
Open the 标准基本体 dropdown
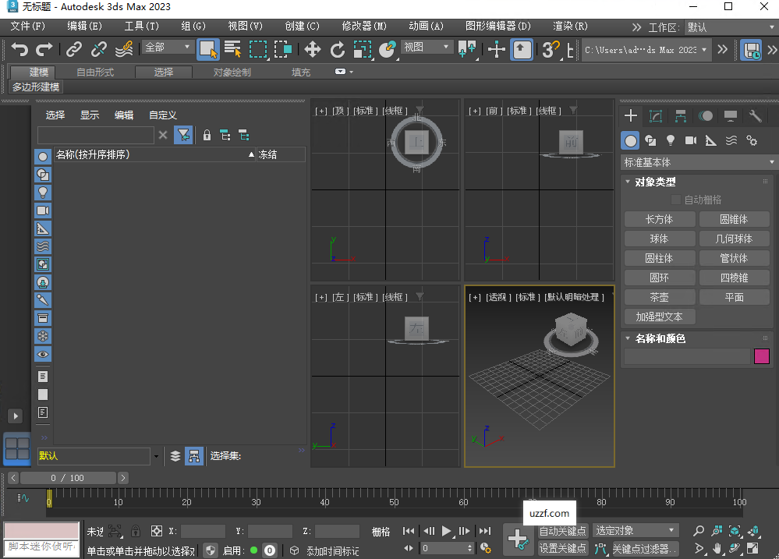click(x=698, y=162)
